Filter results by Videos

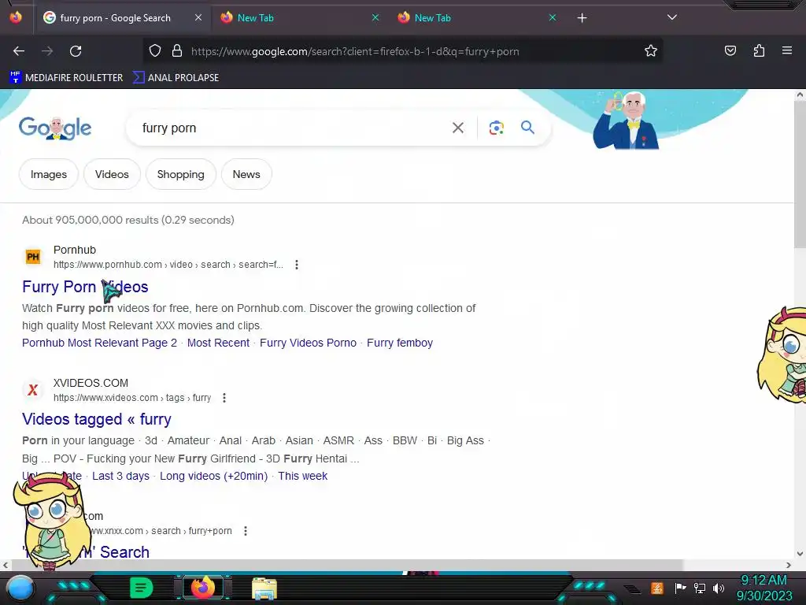point(112,174)
